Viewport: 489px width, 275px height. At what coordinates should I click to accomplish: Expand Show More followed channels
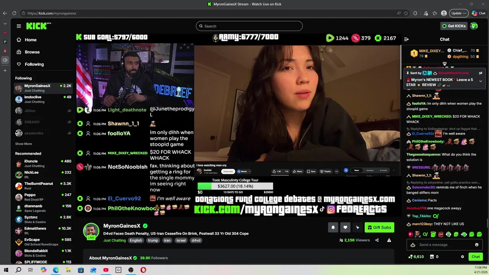tap(24, 144)
